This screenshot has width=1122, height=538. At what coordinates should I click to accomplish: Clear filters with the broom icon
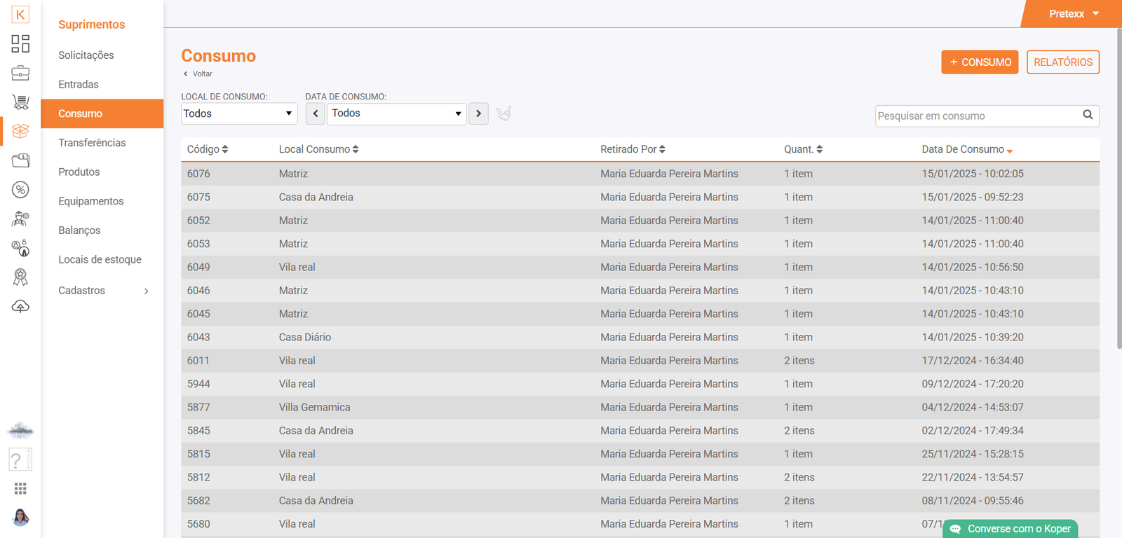pos(503,113)
